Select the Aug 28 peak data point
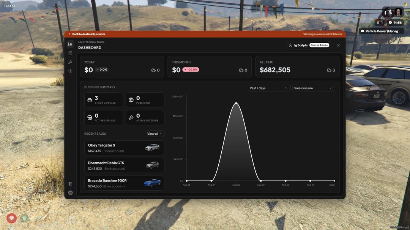This screenshot has height=230, width=410. [x=236, y=103]
